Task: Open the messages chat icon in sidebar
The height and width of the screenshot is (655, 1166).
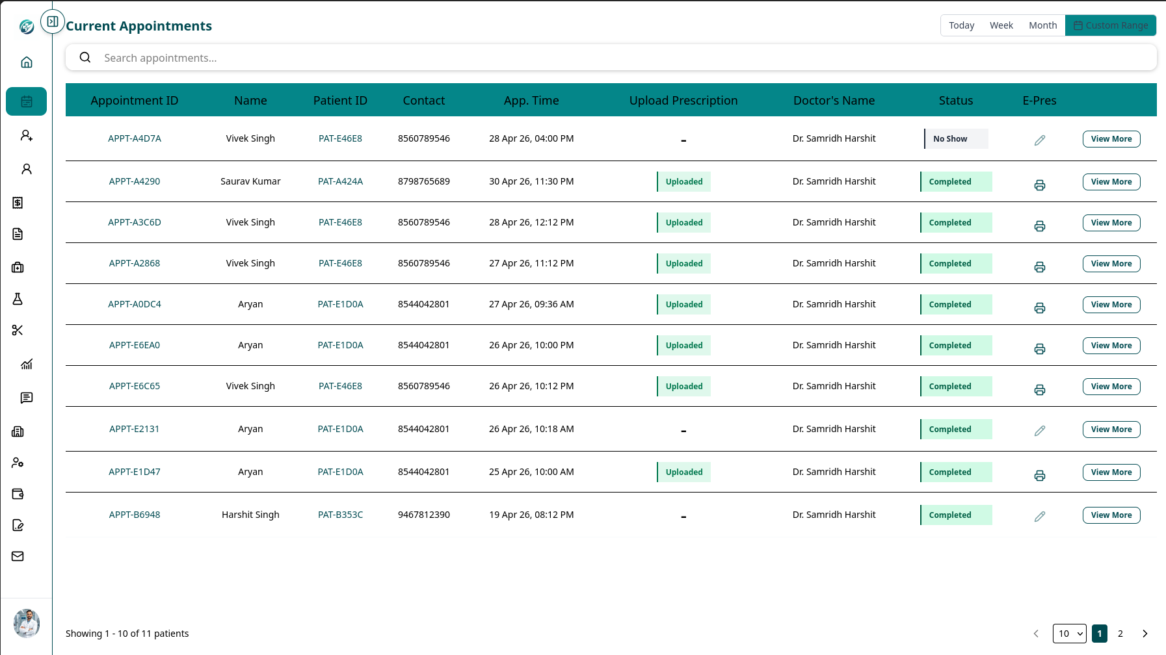Action: (27, 398)
